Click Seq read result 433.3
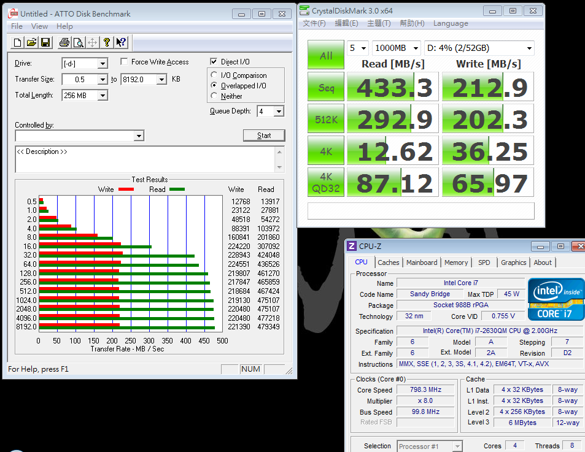Image resolution: width=585 pixels, height=452 pixels. (393, 87)
